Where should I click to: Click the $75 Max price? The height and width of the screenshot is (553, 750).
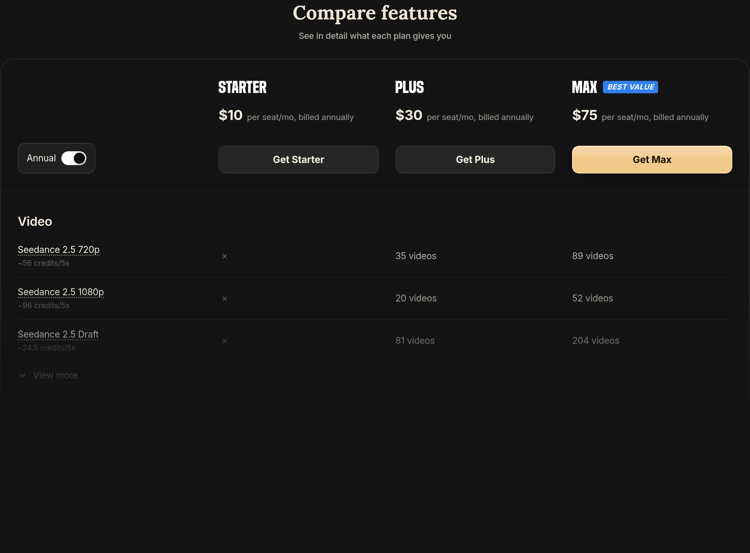(x=585, y=115)
